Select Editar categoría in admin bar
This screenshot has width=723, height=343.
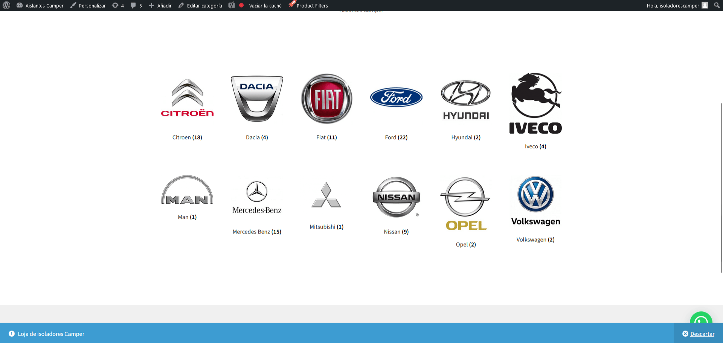coord(200,5)
